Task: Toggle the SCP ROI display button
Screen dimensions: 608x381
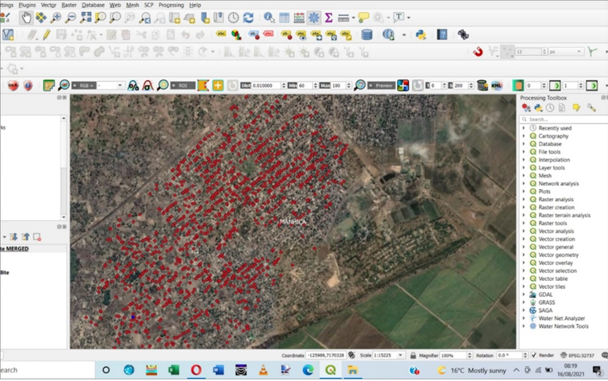Action: tap(182, 85)
